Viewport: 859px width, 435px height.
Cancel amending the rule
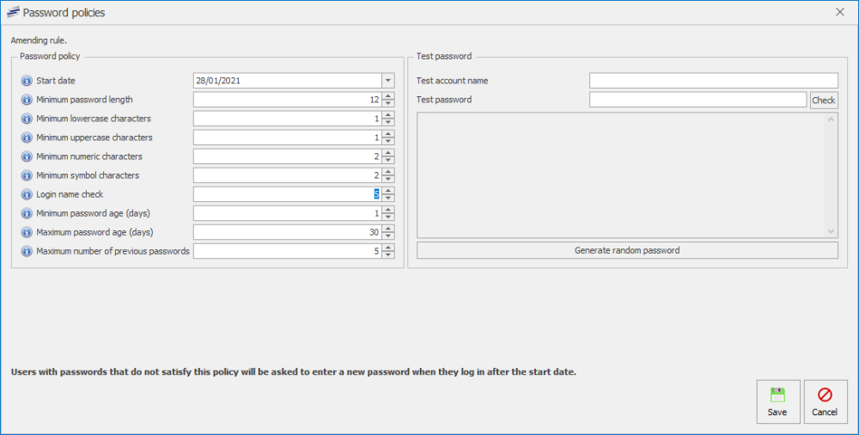[825, 401]
